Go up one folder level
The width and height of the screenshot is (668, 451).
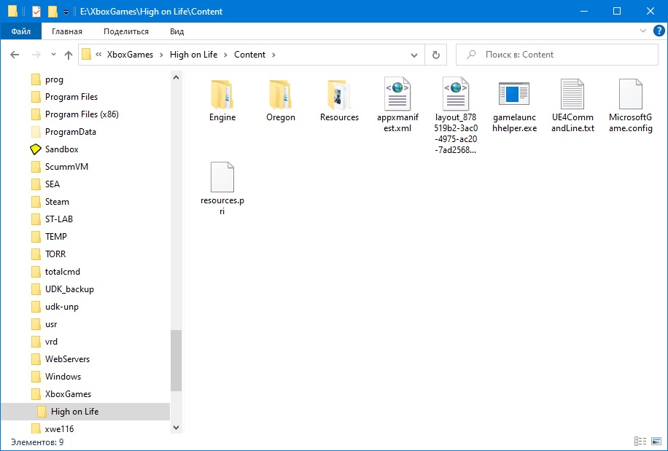(x=68, y=55)
